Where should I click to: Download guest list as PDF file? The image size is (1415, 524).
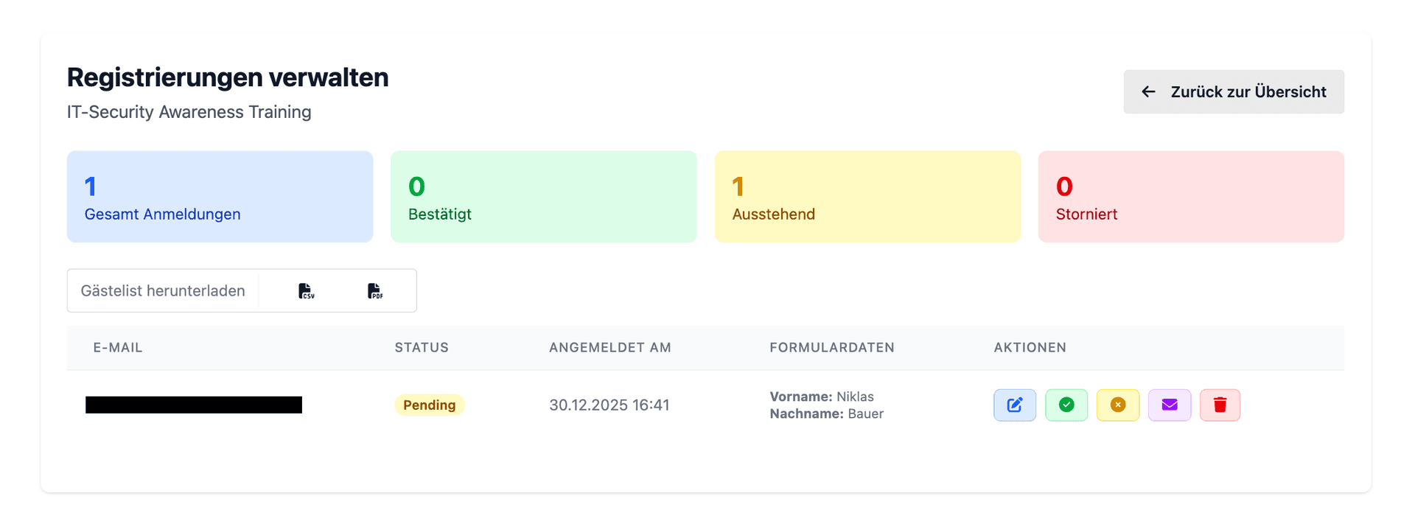[x=375, y=291]
